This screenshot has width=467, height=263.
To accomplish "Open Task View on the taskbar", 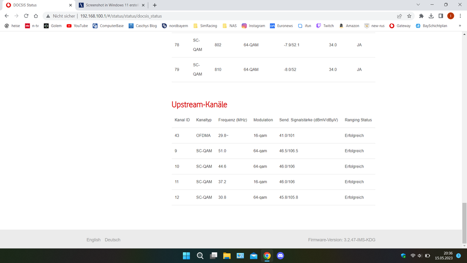I will pyautogui.click(x=214, y=256).
